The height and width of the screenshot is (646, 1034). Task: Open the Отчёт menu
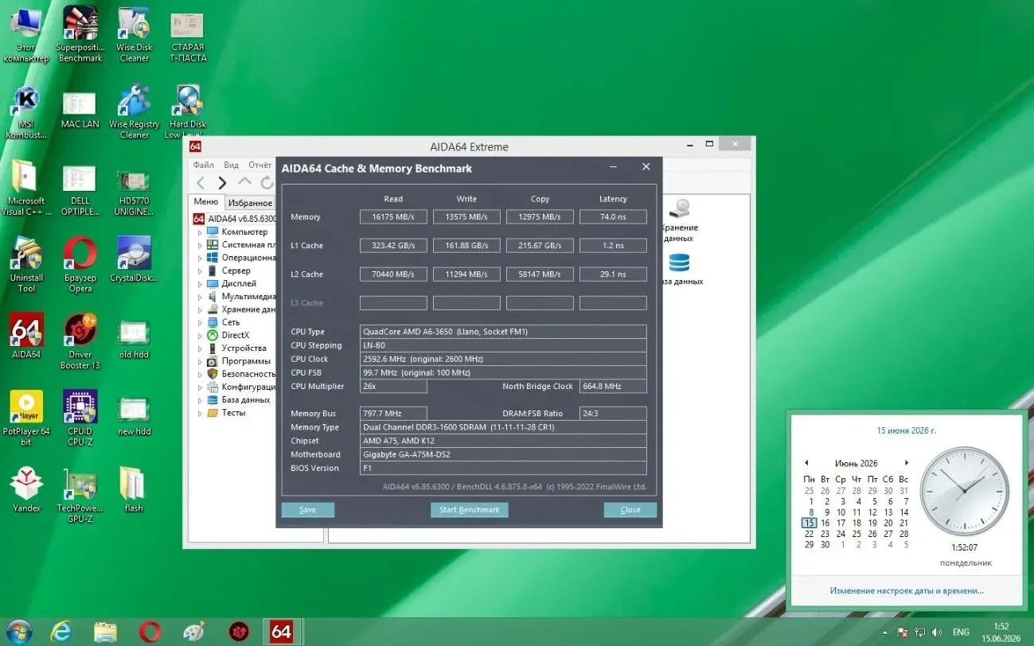259,165
